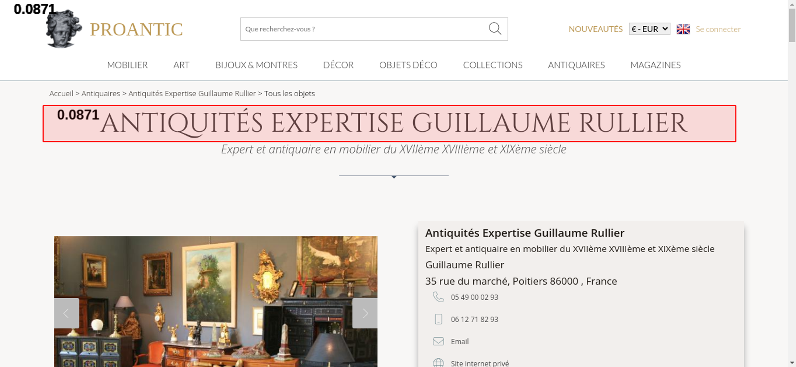Viewport: 796px width, 367px height.
Task: Open the COLLECTIONS menu
Action: tap(493, 65)
